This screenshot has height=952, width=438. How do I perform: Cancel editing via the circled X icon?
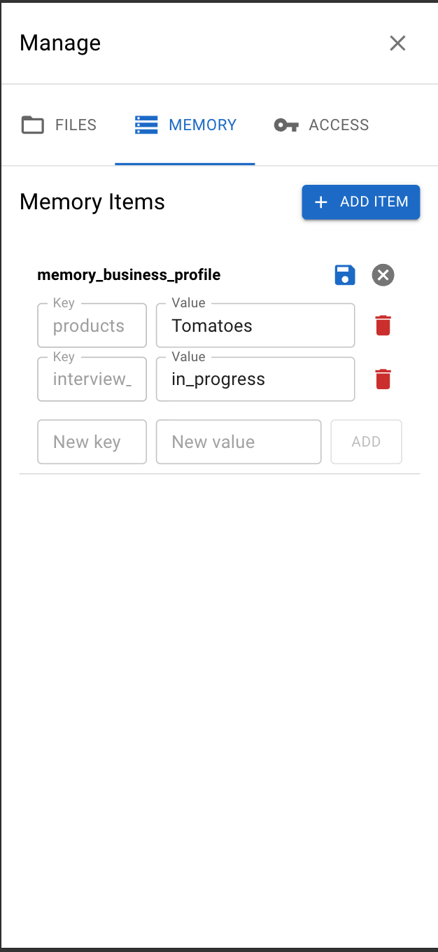coord(383,275)
